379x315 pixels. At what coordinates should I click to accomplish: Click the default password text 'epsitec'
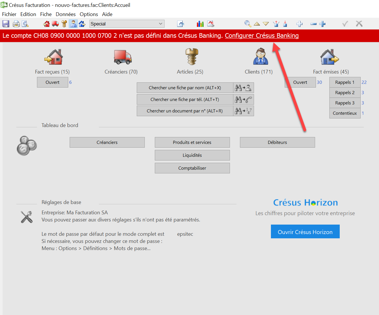(x=185, y=234)
